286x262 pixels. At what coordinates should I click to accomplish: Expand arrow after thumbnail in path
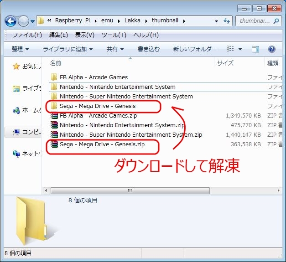[x=184, y=21]
